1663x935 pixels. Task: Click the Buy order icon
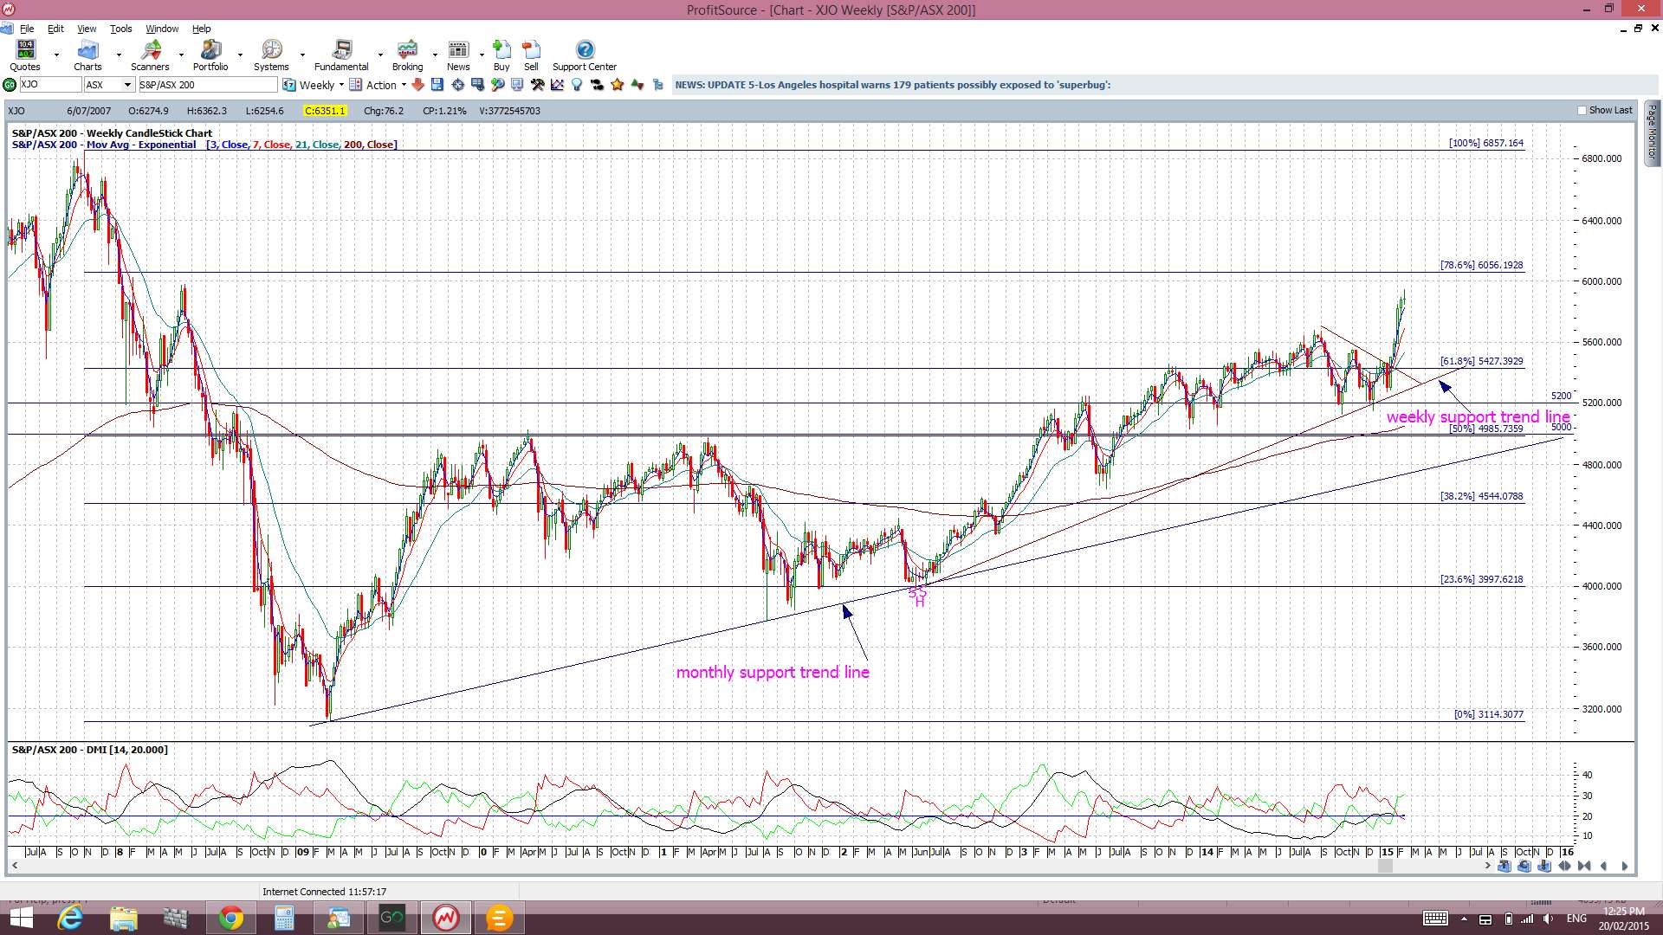click(x=501, y=49)
